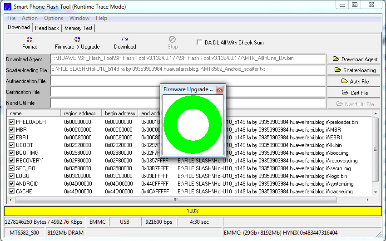Switch to the Read back tab
The image size is (386, 241).
pos(47,28)
